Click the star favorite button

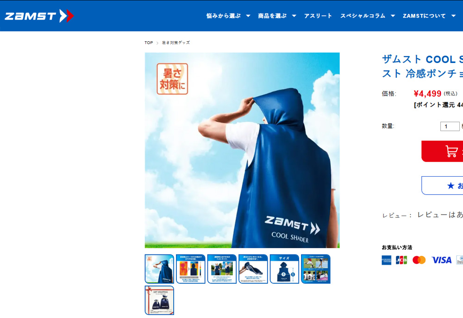[x=442, y=185]
